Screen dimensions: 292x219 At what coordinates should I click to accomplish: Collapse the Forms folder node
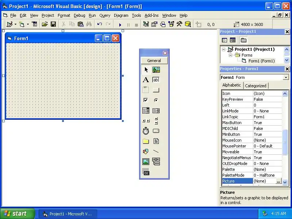231,55
